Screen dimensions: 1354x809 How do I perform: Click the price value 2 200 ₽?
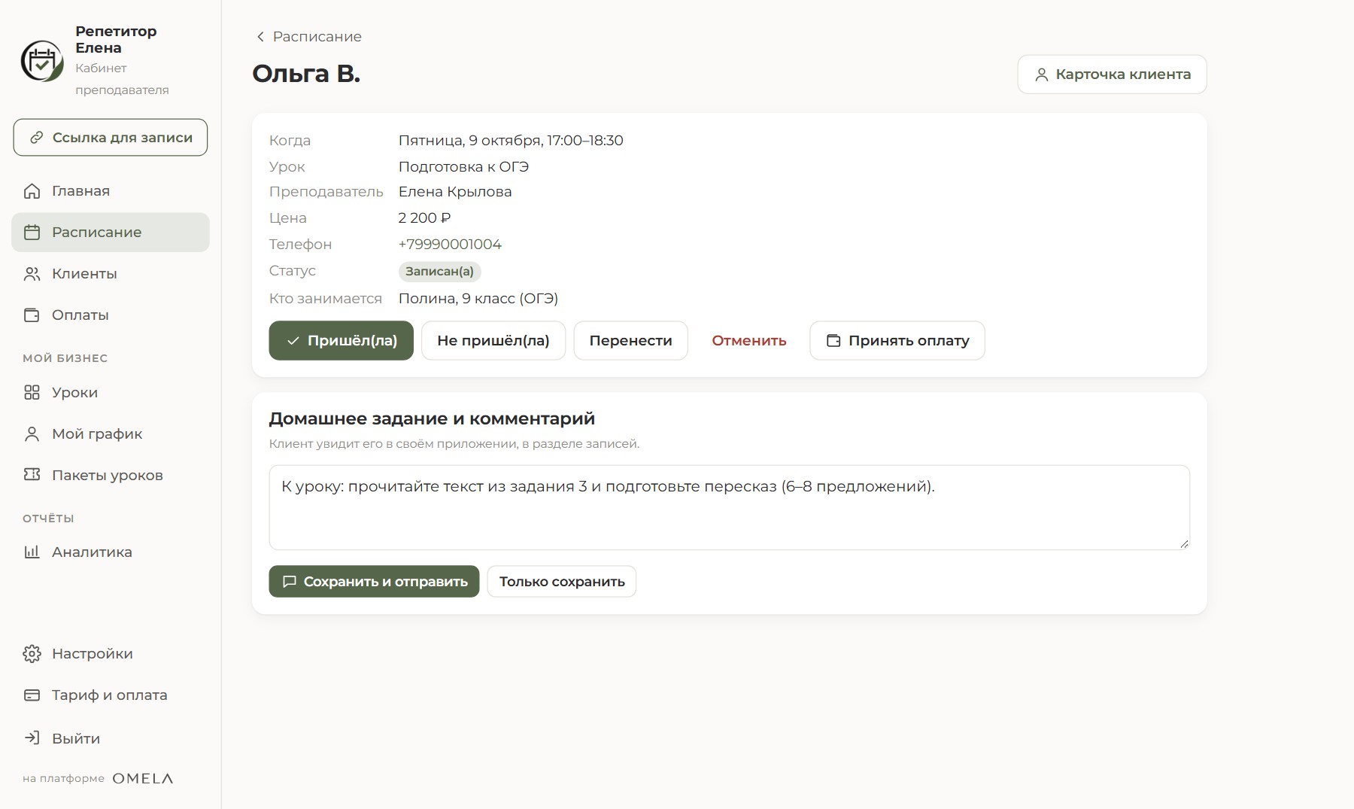pyautogui.click(x=424, y=218)
